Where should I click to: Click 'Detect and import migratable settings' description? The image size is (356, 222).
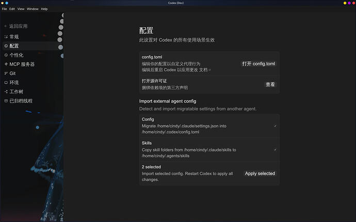[x=198, y=109]
